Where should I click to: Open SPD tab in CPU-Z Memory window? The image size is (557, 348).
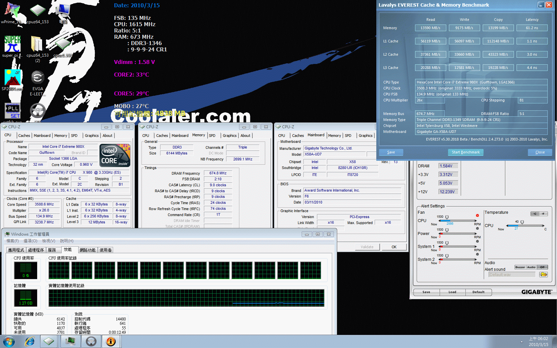coord(212,136)
